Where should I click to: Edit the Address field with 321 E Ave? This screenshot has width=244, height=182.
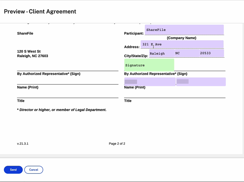tap(182, 44)
